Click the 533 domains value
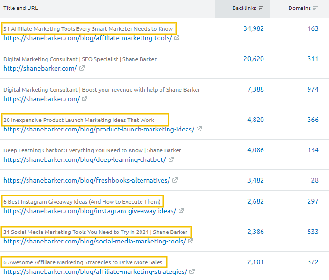Viewport: 329px width, 280px height. click(312, 232)
